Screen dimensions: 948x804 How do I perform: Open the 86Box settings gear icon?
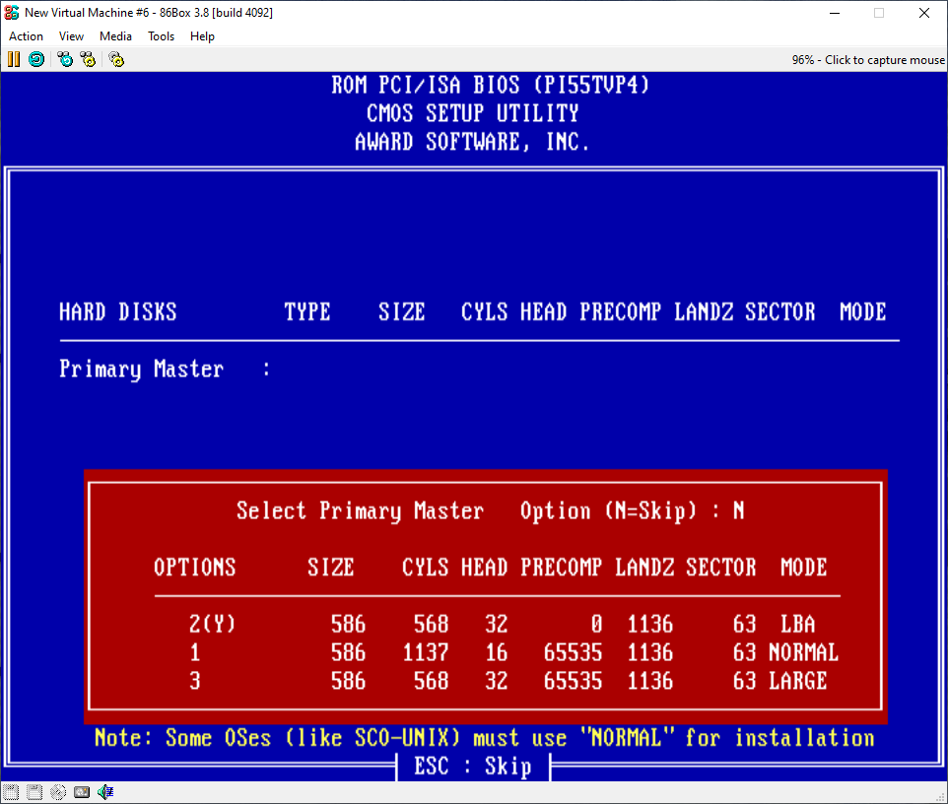116,59
